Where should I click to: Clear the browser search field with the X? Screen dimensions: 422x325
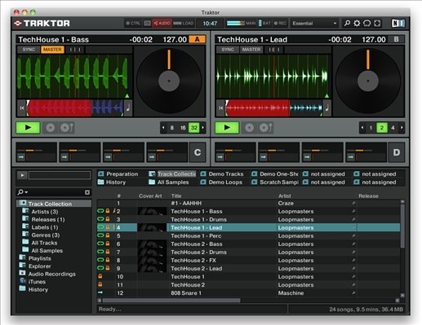[x=87, y=192]
